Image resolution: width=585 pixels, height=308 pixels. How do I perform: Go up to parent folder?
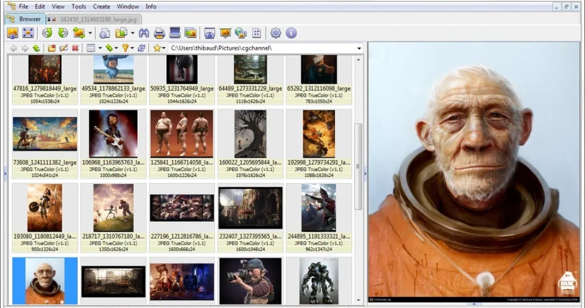[36, 48]
